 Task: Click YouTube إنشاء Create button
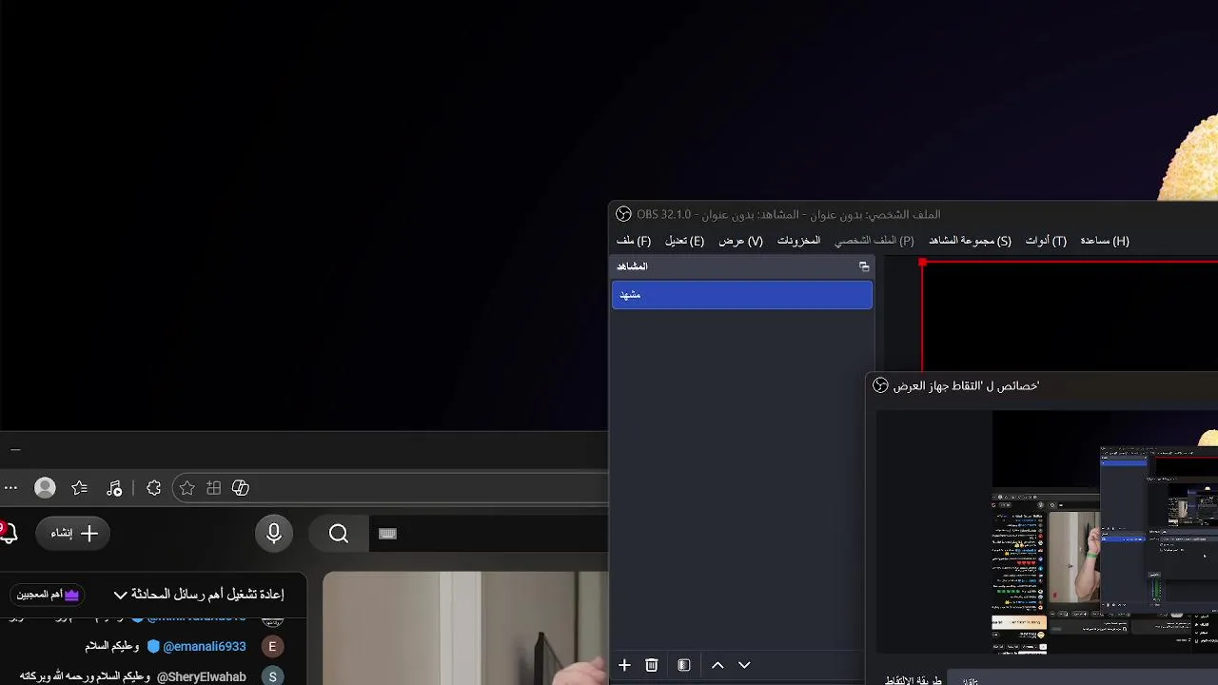[x=74, y=534]
